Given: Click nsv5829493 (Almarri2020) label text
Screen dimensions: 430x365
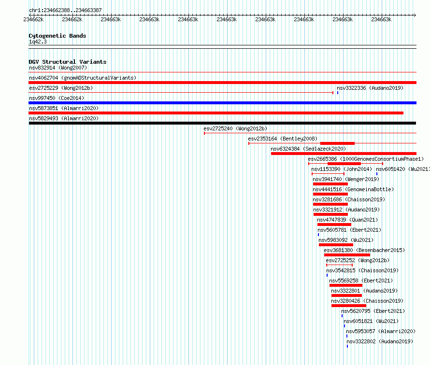Looking at the screenshot, I should (64, 118).
